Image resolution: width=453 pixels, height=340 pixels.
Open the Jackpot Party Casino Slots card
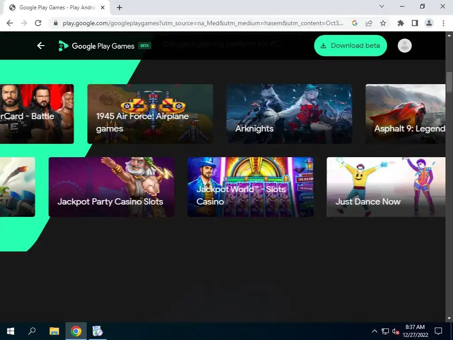pos(111,187)
